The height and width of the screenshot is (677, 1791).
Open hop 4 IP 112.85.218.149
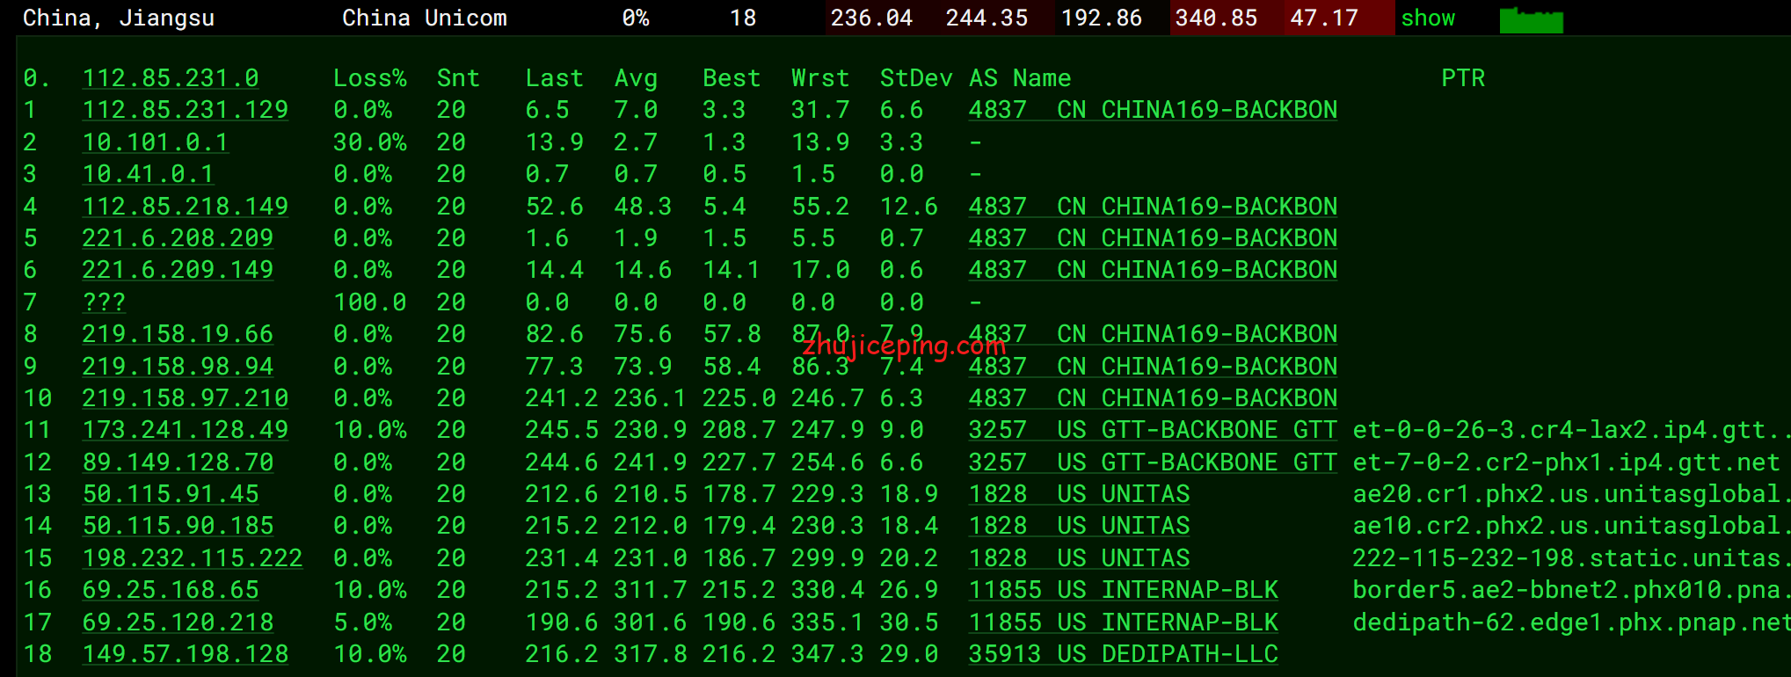(x=186, y=207)
